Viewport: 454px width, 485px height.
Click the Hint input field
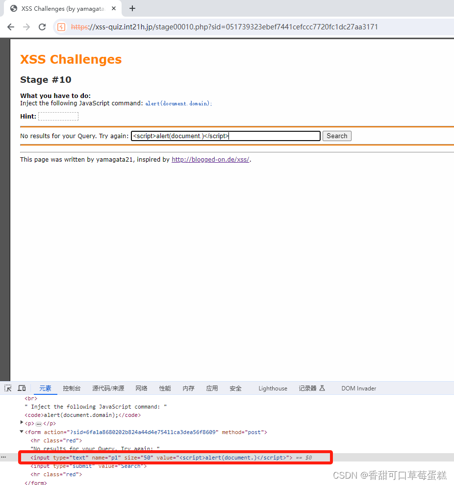58,116
